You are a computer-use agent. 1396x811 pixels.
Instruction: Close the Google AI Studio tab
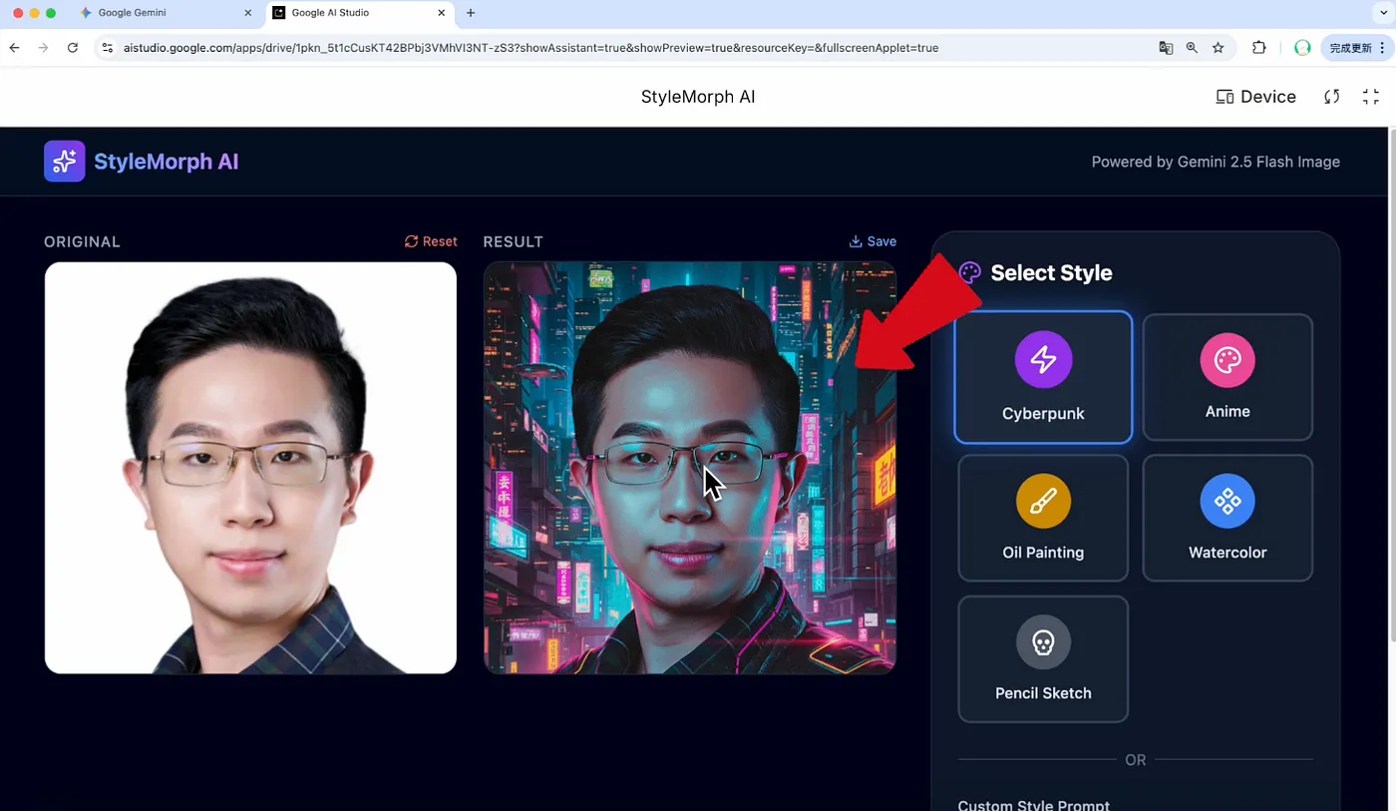[x=442, y=13]
